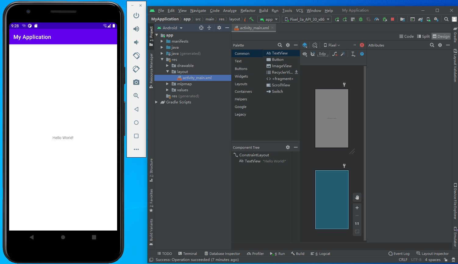Tap the emulator overview square in side toolbar
The height and width of the screenshot is (264, 458).
point(136,136)
